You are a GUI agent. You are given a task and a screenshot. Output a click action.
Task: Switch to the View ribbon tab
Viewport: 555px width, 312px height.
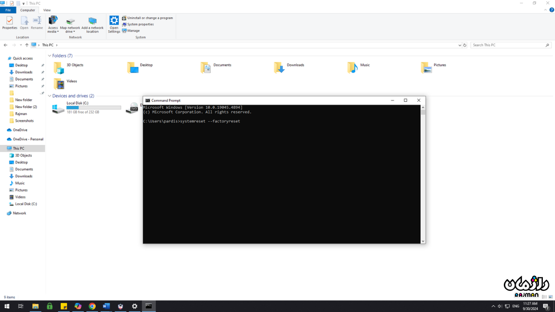coord(47,10)
